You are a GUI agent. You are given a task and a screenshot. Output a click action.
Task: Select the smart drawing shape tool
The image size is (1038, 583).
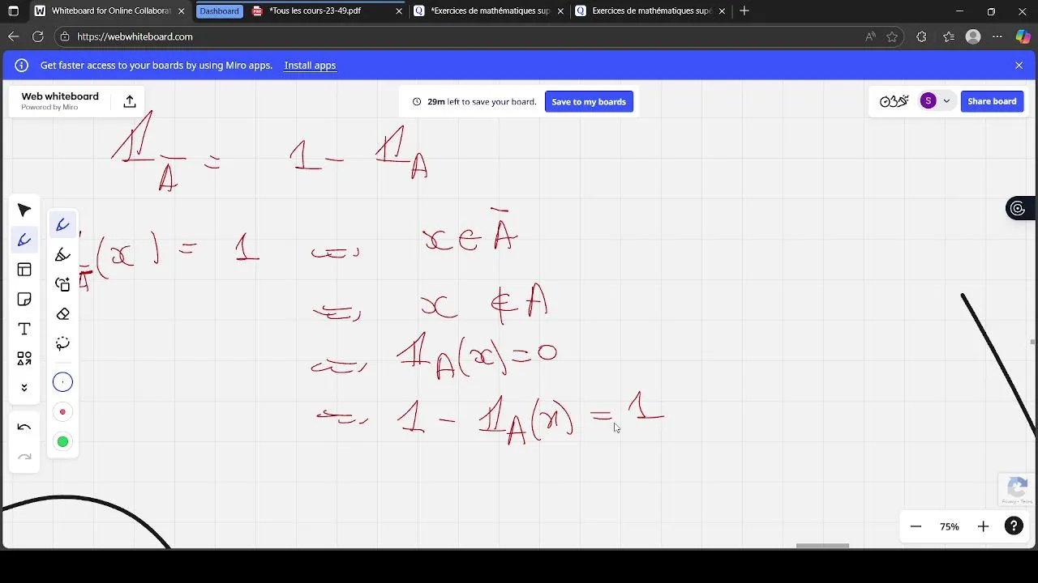click(62, 284)
